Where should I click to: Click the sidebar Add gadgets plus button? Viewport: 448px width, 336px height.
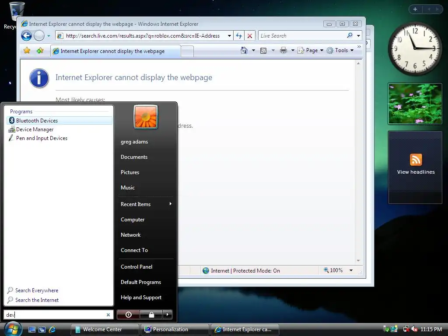click(415, 9)
